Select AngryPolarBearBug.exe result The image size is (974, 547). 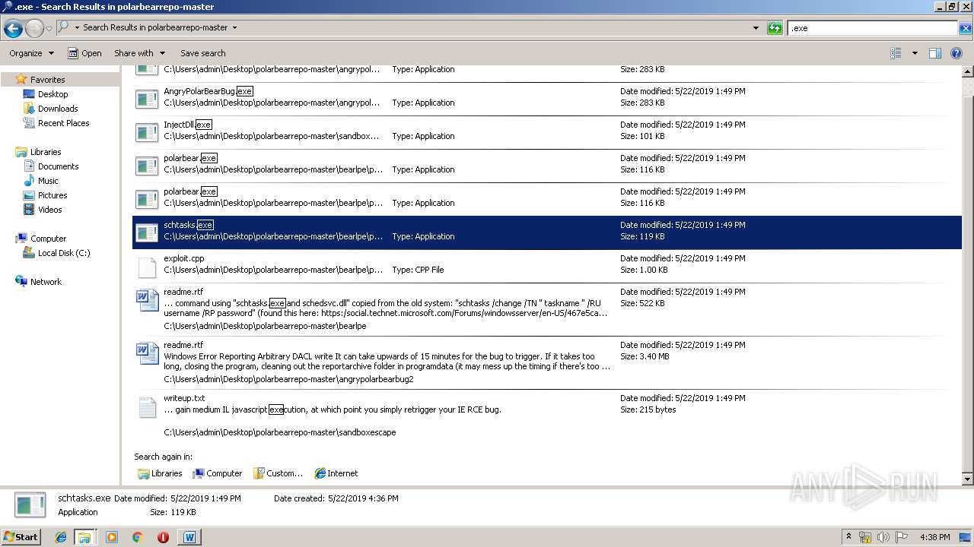coord(546,99)
